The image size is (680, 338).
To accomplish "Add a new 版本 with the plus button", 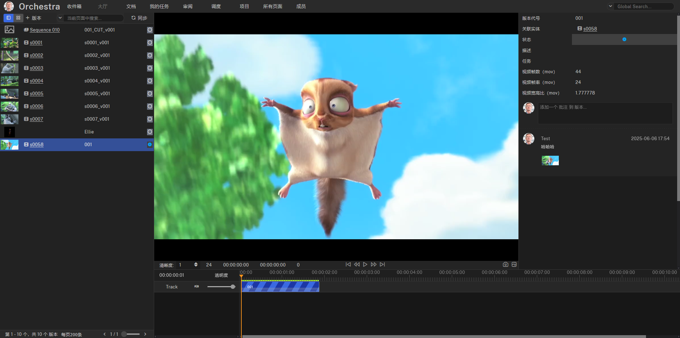I will [x=34, y=18].
